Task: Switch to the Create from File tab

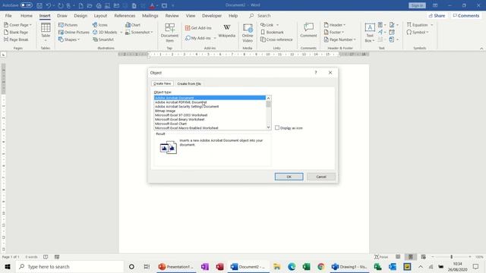Action: 189,83
